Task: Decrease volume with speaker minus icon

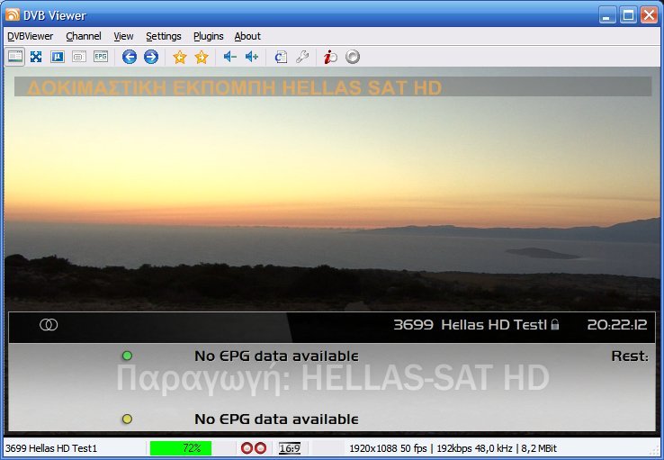Action: pyautogui.click(x=230, y=57)
